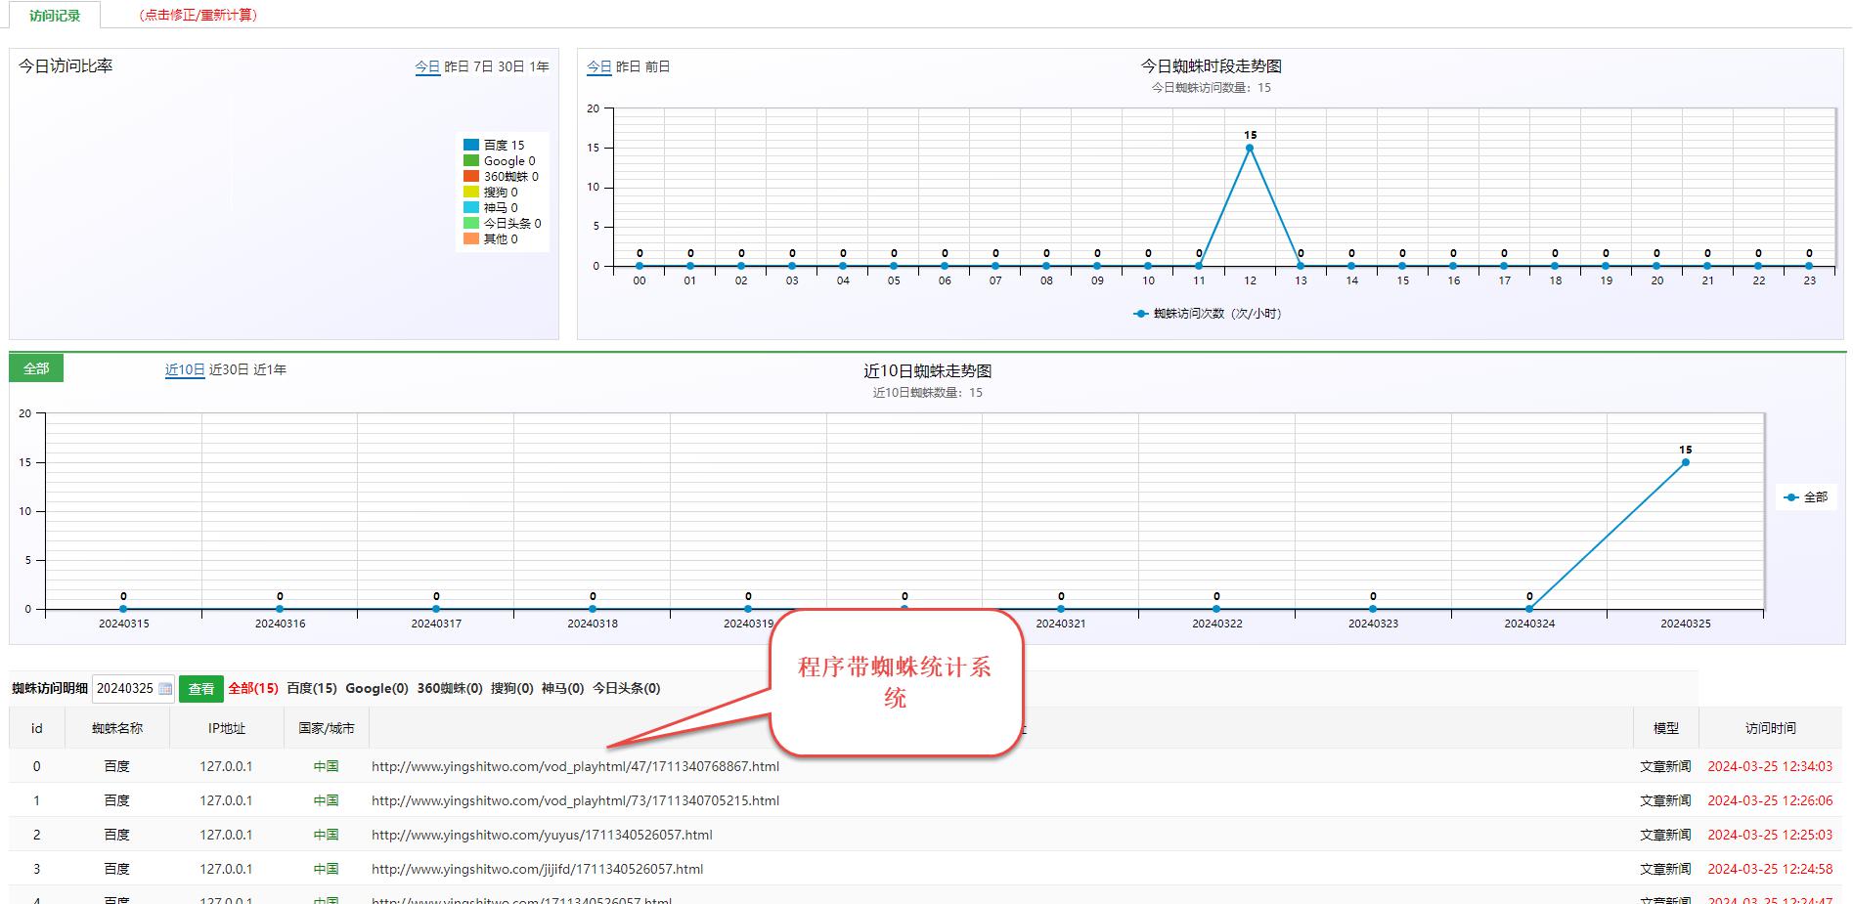This screenshot has height=904, width=1853.
Task: Click the IP地址 column header
Action: click(x=227, y=728)
